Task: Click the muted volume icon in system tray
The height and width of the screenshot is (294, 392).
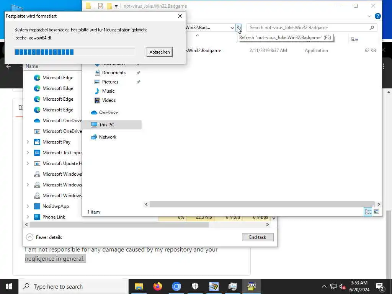Action: [x=342, y=286]
